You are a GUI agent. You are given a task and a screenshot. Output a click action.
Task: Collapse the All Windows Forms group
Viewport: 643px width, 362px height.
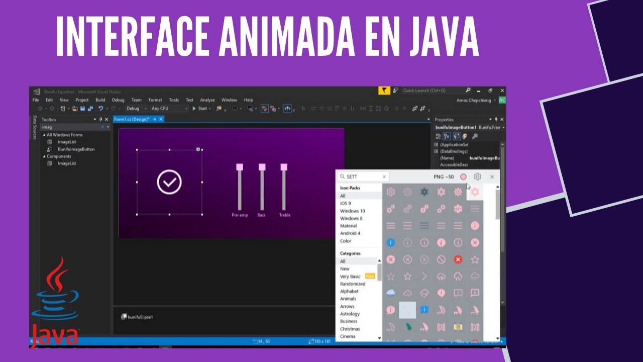pyautogui.click(x=44, y=135)
